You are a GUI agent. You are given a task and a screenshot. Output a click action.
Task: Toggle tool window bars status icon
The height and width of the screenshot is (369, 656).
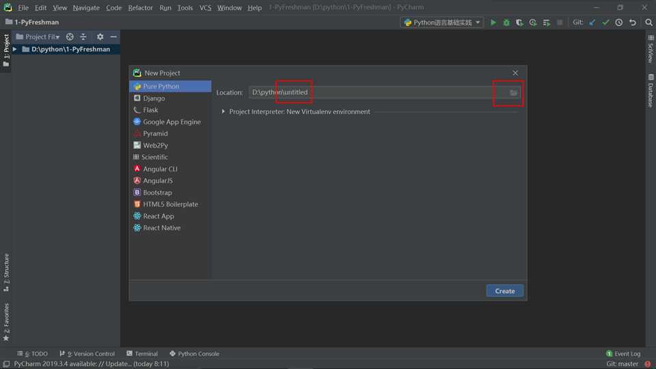coord(6,364)
